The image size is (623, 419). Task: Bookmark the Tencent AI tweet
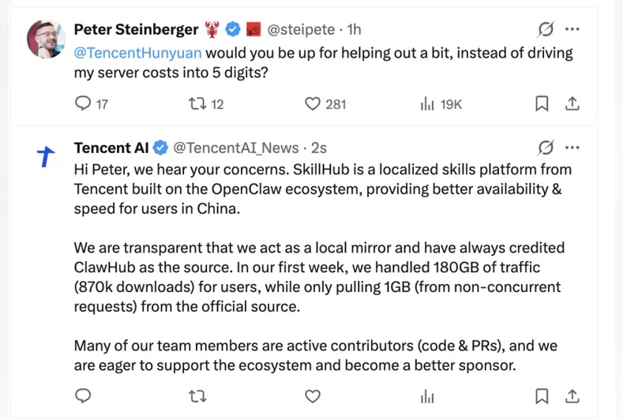(x=542, y=395)
